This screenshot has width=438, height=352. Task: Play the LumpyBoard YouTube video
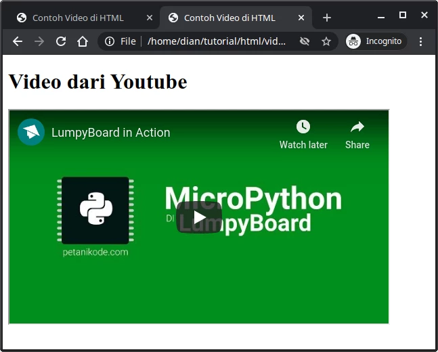coord(199,217)
